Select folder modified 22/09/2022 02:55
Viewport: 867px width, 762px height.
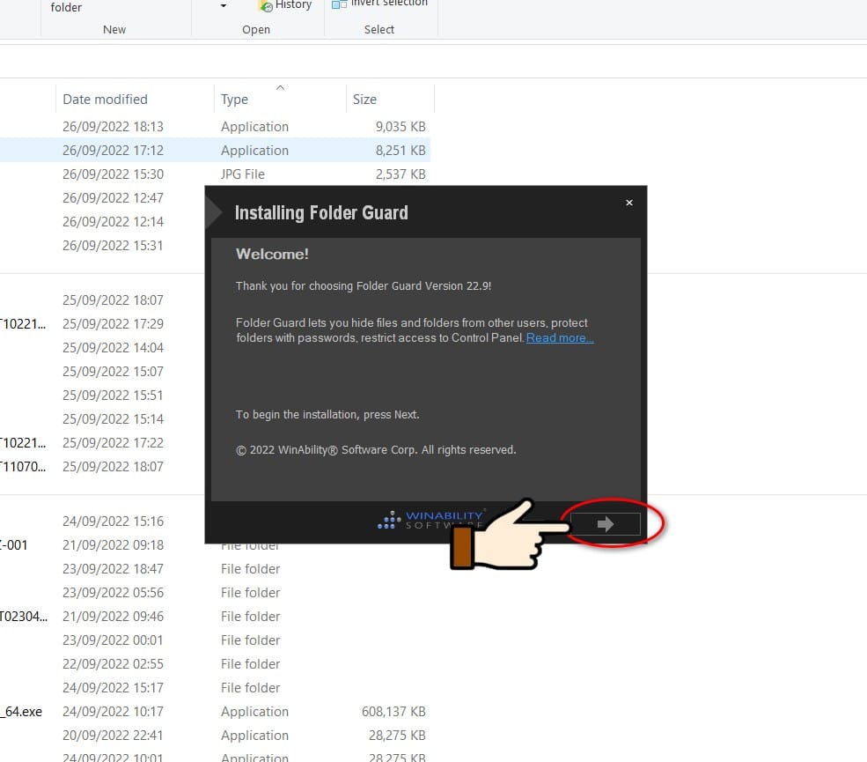pos(215,664)
